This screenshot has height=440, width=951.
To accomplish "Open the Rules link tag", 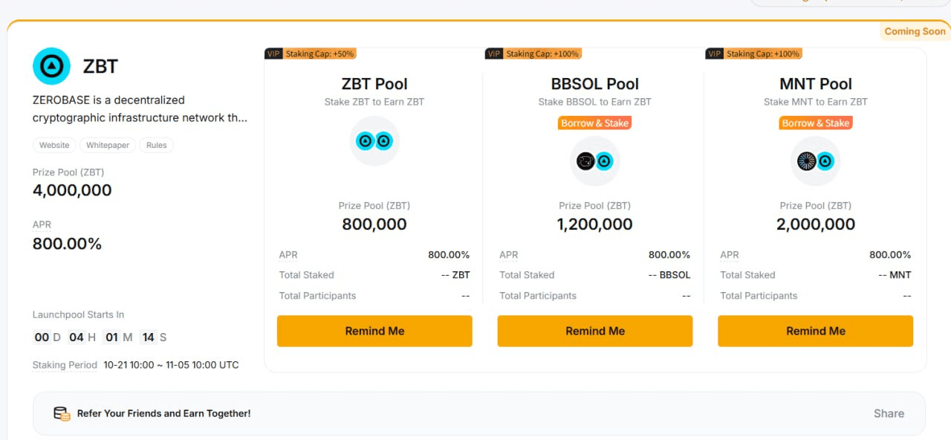I will click(x=157, y=145).
